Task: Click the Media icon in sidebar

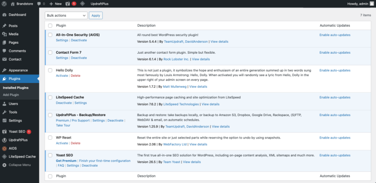Action: [x=4, y=34]
